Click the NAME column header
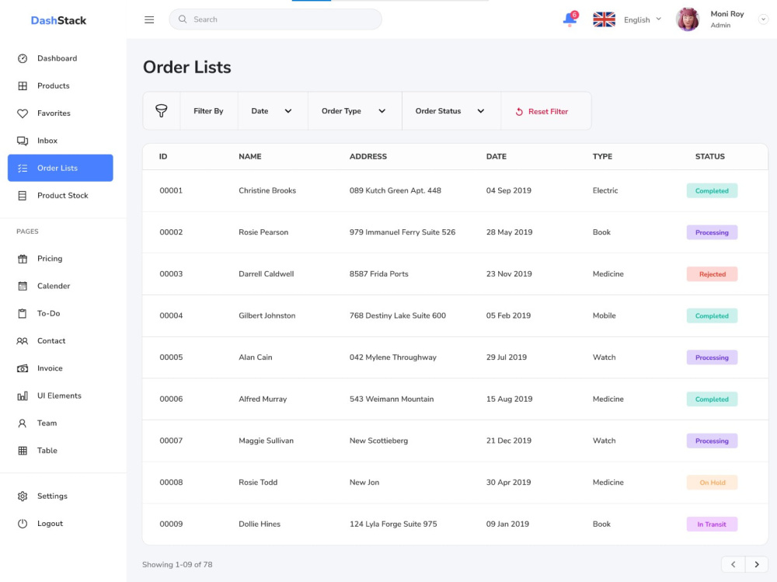Screen dimensions: 777x582 click(x=249, y=157)
